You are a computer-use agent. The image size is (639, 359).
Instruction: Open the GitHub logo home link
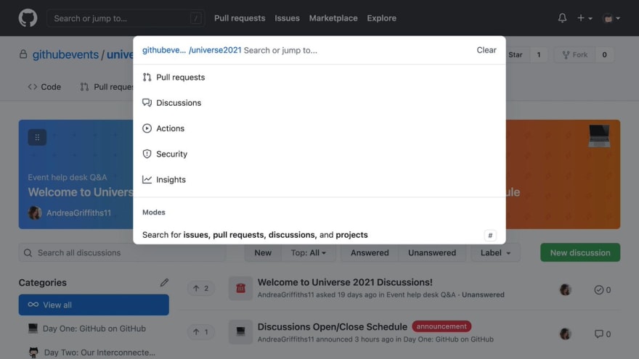pos(28,18)
